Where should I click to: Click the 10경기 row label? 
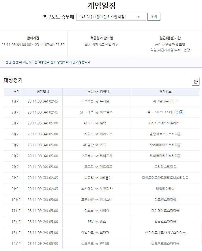click(x=16, y=200)
